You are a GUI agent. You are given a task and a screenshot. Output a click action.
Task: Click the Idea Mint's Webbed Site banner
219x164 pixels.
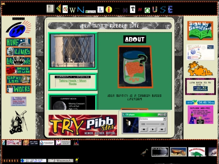[x=109, y=26]
